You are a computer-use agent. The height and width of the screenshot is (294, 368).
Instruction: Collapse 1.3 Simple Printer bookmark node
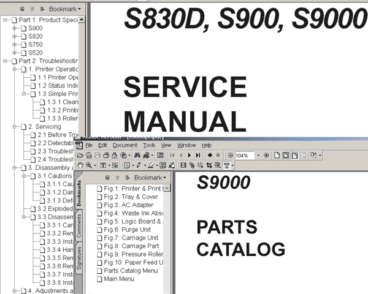pos(24,94)
